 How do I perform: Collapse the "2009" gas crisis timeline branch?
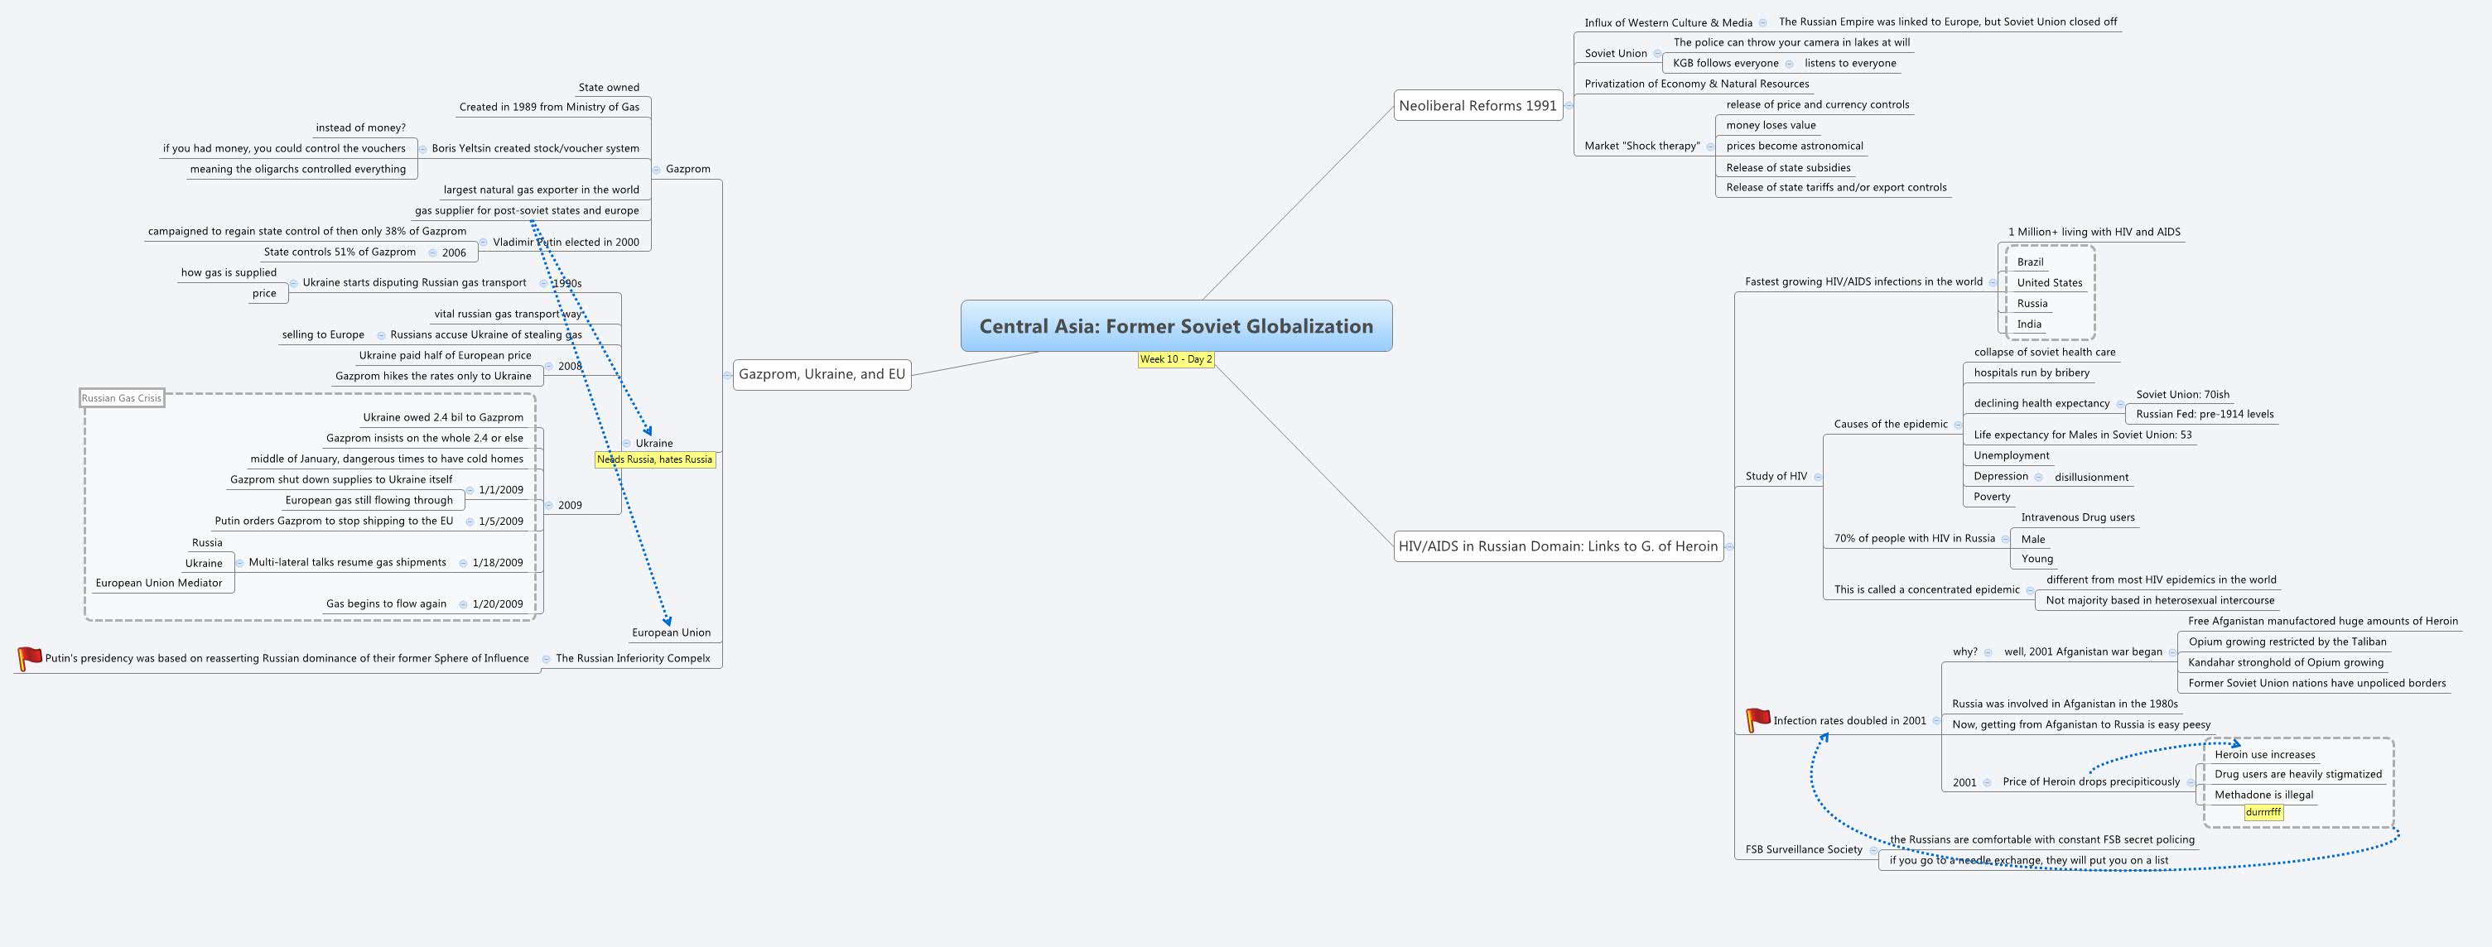coord(547,503)
